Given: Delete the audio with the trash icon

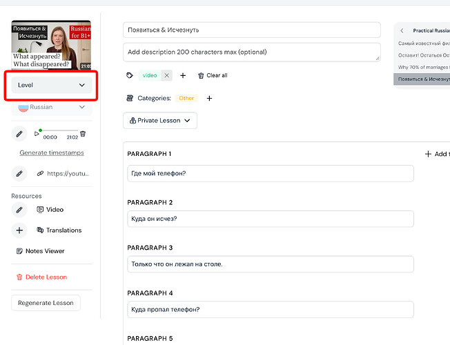Looking at the screenshot, I should click(84, 134).
